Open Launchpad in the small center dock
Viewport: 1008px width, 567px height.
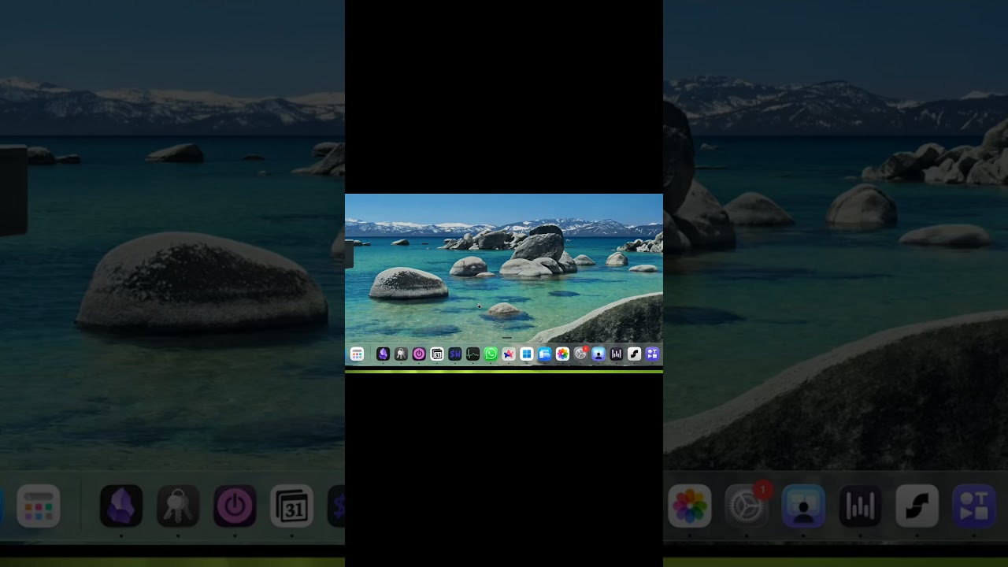[x=357, y=354]
